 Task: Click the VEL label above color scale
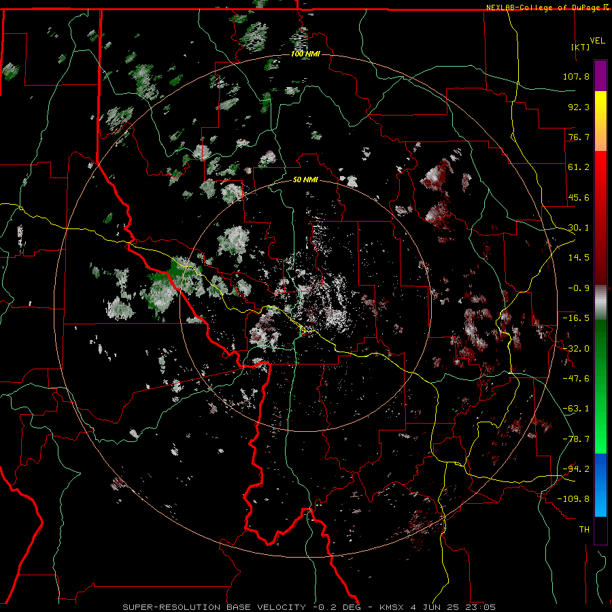(598, 41)
